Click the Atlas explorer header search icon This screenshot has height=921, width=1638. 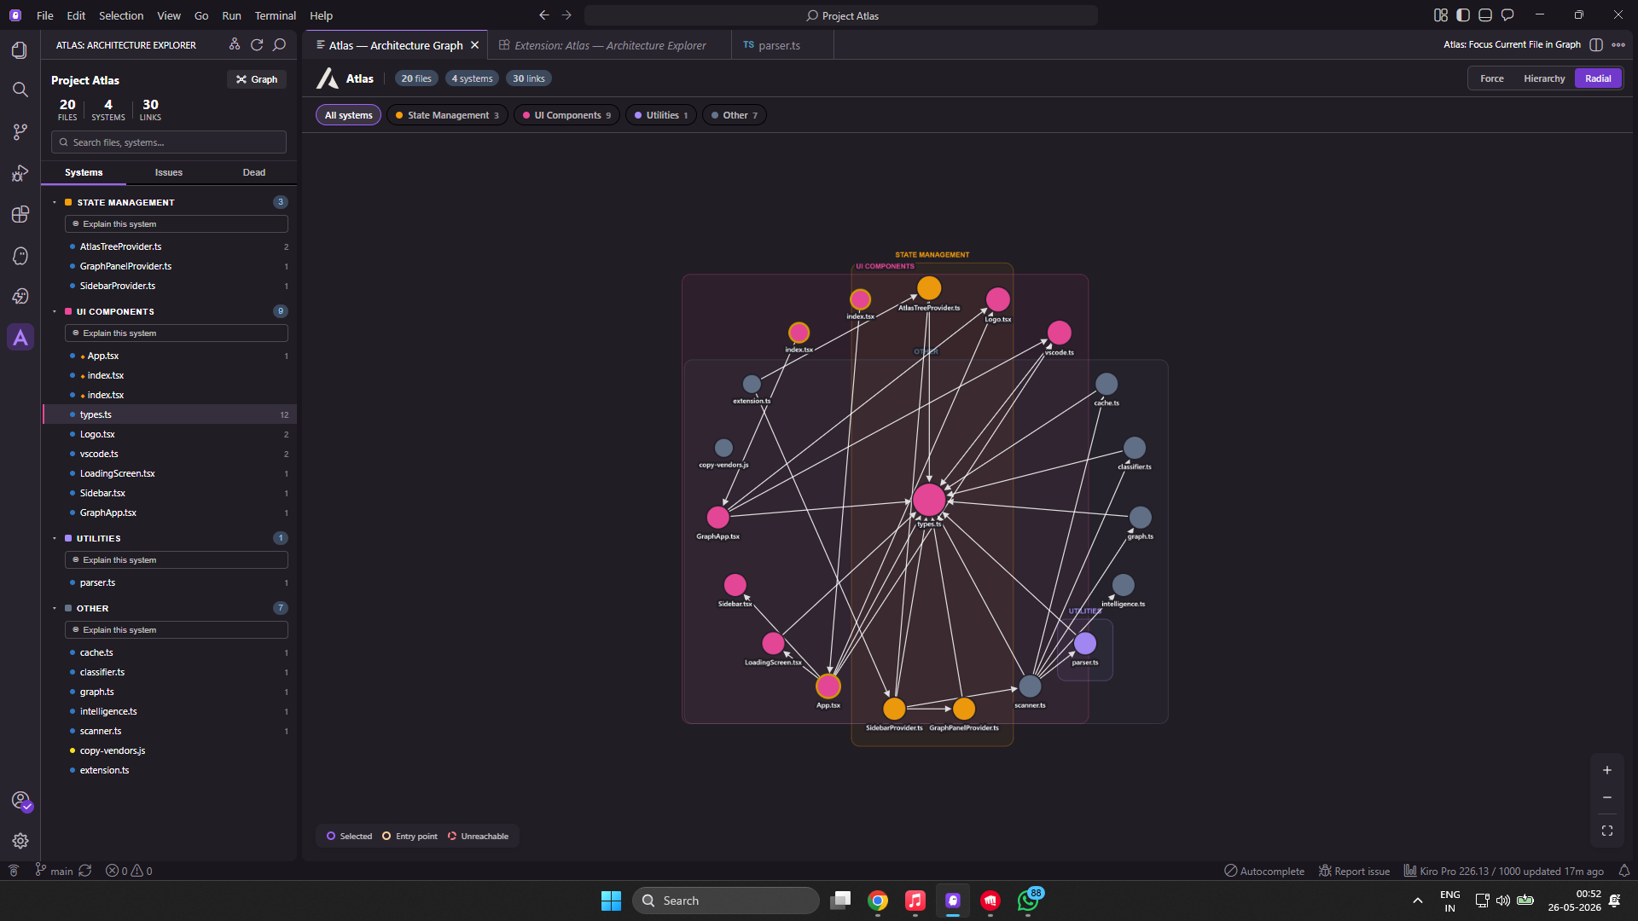point(279,44)
